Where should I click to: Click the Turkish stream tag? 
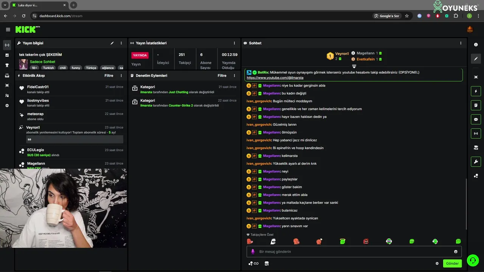[48, 68]
